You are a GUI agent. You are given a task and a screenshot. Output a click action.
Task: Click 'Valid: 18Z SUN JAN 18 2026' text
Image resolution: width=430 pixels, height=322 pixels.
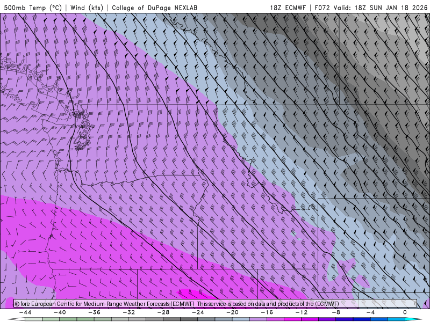click(380, 8)
